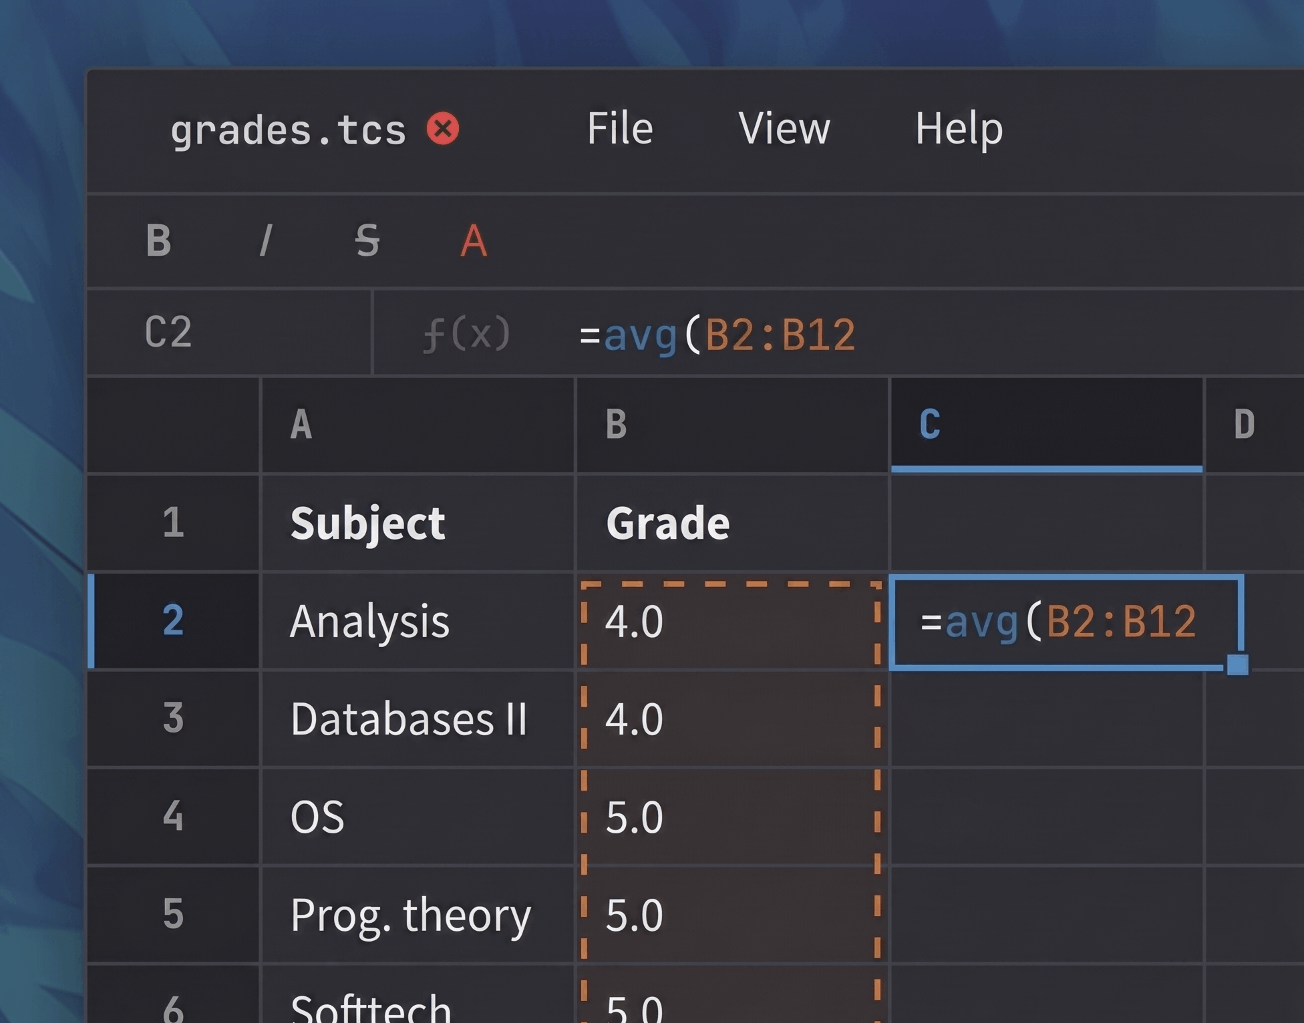Click the formula bar text =avg(B2:B12
The image size is (1304, 1023).
717,335
